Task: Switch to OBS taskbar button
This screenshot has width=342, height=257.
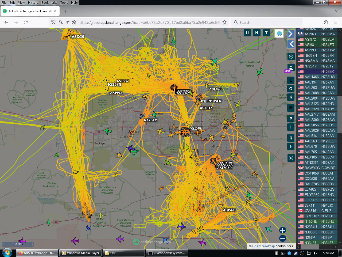Action: (124, 253)
